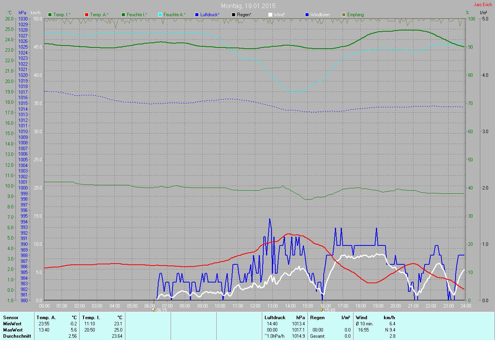This screenshot has width=495, height=340.
Task: Click the 16:55 wind gust time
Action: point(364,330)
